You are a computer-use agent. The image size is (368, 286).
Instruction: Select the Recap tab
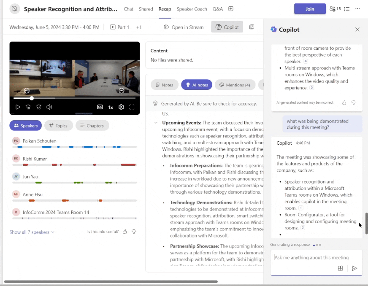(165, 9)
